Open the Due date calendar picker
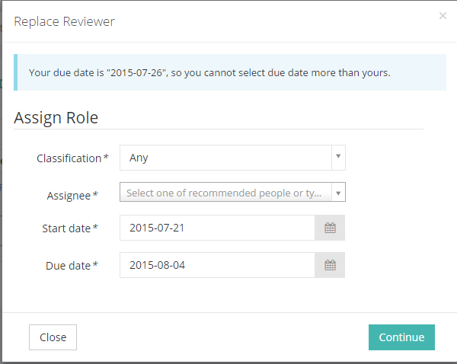This screenshot has width=457, height=364. [x=330, y=265]
